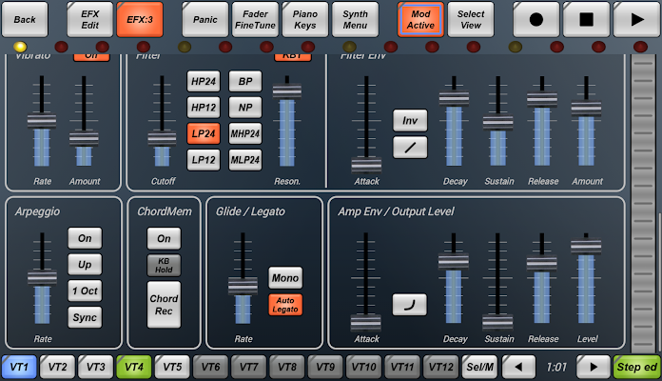
Task: Adjust the Vibrato Rate slider
Action: click(42, 121)
